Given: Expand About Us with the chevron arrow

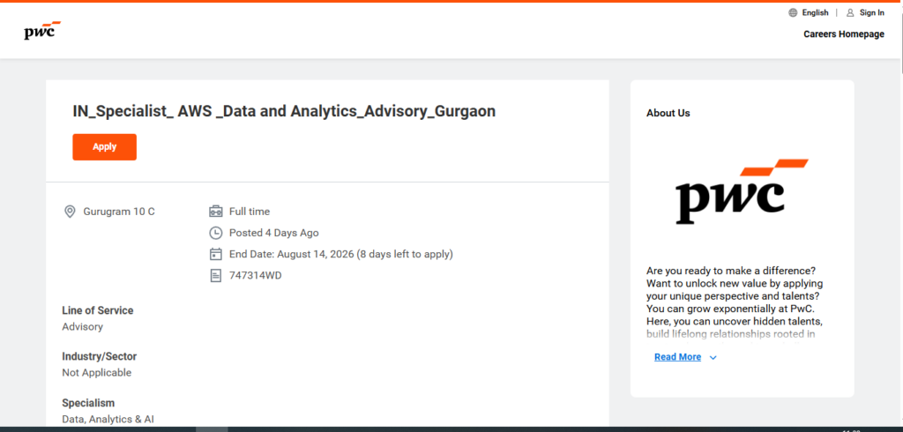Looking at the screenshot, I should [713, 358].
